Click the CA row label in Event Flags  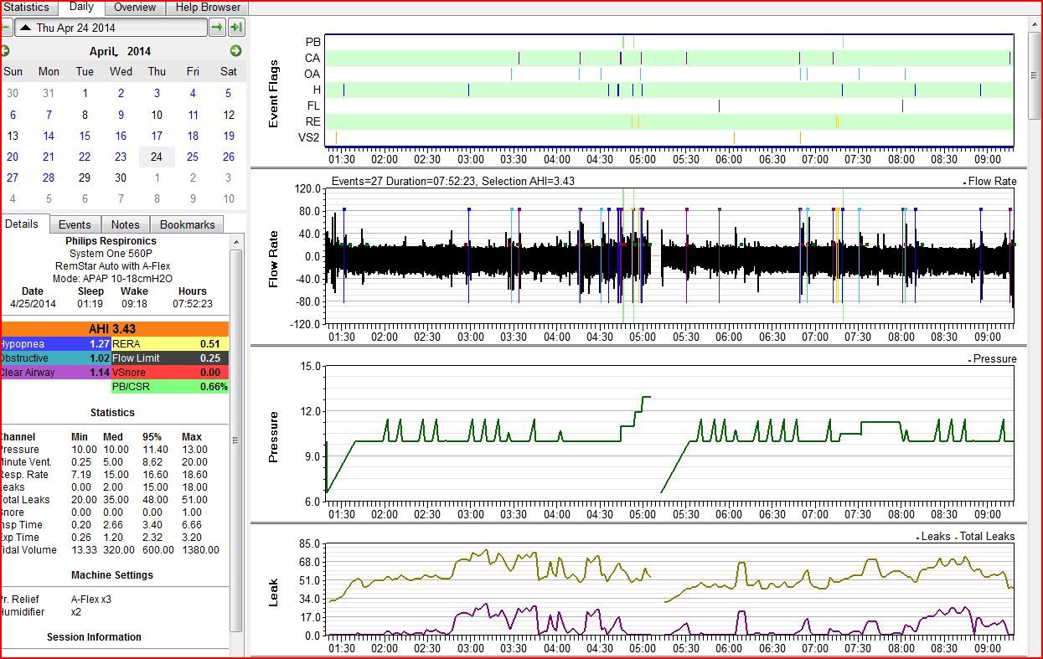point(312,58)
